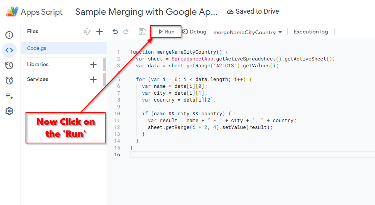Click the Apps Script product name
Viewport: 375px width, 205px height.
coord(42,12)
